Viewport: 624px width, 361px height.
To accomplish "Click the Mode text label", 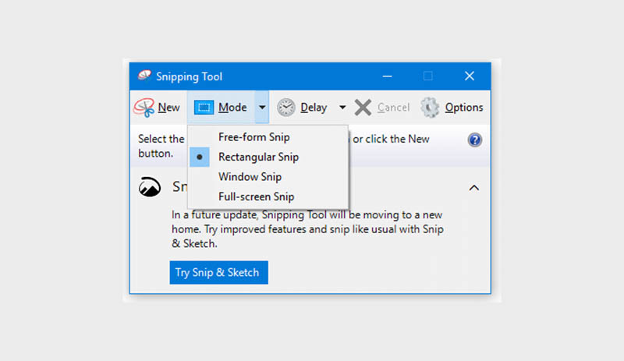I will click(x=232, y=108).
